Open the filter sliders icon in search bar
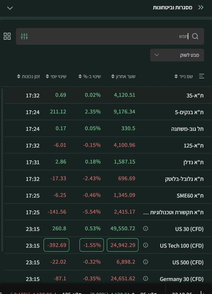 (24, 36)
